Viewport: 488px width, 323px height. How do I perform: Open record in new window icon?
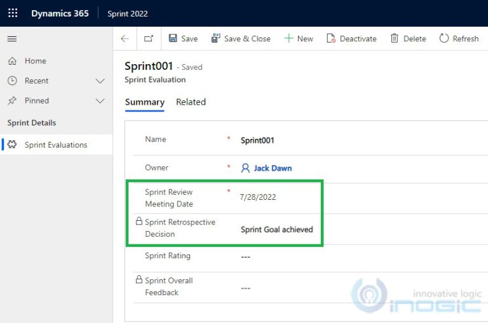pos(149,39)
